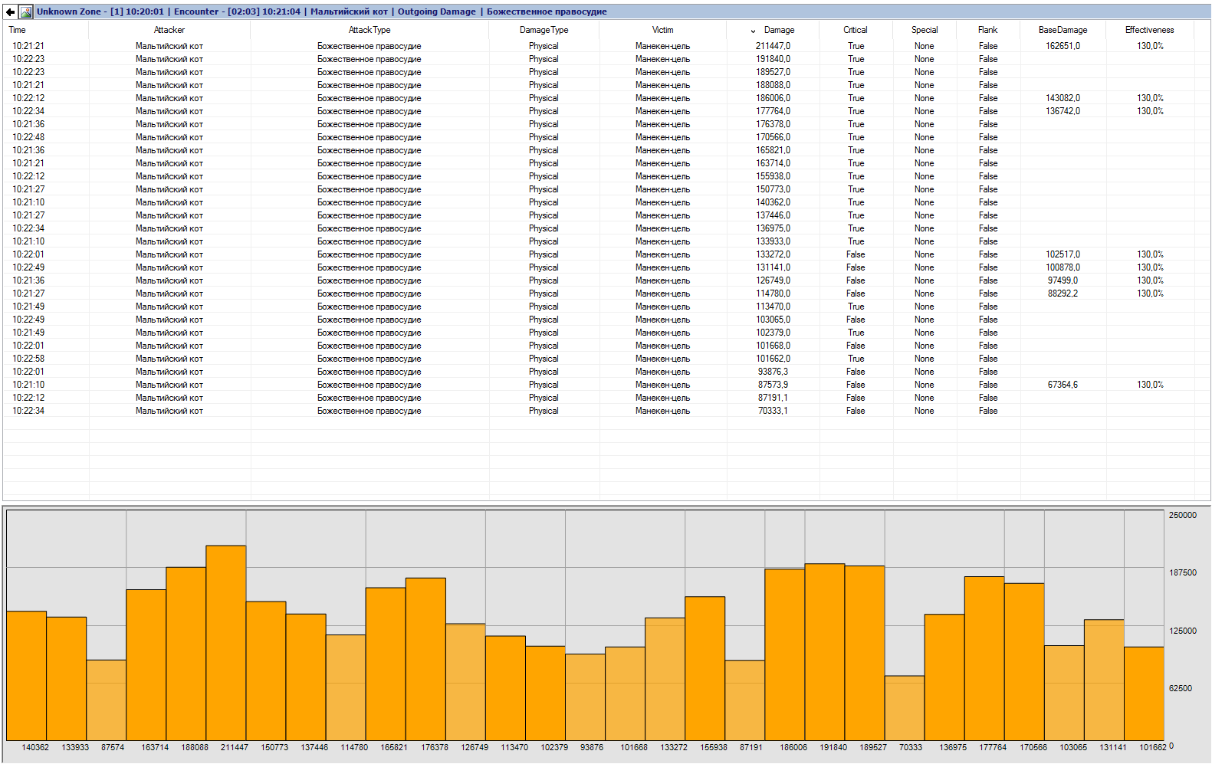Select the 87573,9 damage cell
The height and width of the screenshot is (764, 1212).
coord(773,385)
